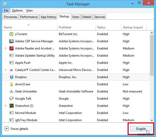Switch to the Details tab

87,17
